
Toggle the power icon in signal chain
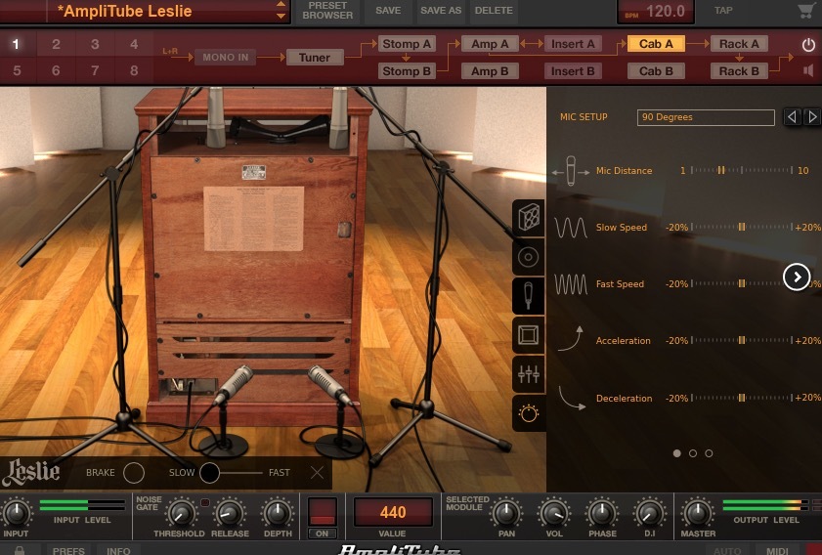tap(808, 45)
